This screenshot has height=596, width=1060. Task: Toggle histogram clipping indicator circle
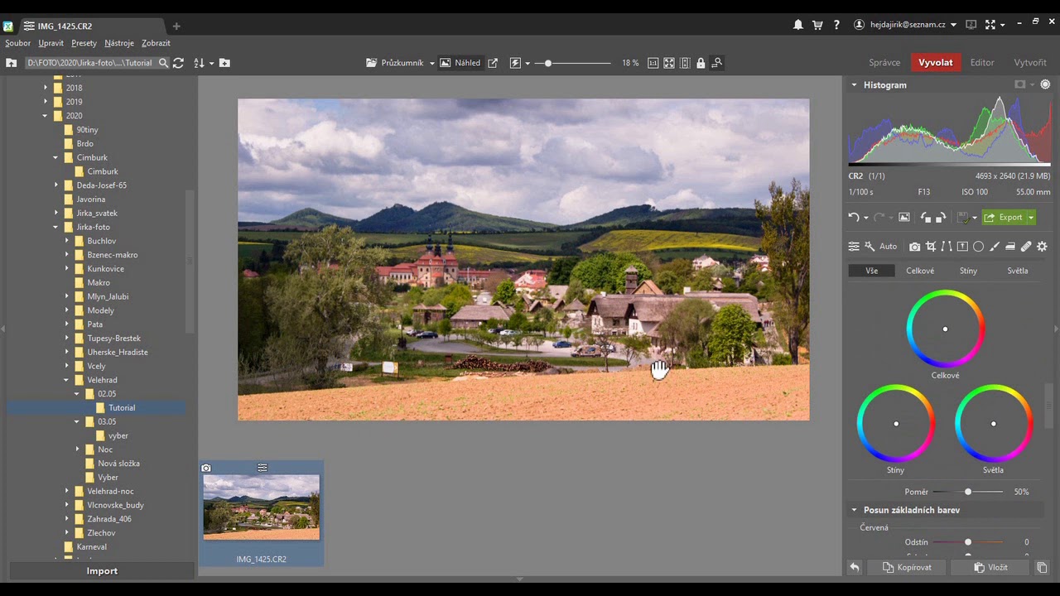click(1045, 84)
